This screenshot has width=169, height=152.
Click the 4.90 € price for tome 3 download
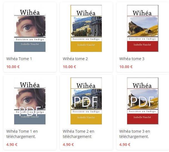[125, 145]
